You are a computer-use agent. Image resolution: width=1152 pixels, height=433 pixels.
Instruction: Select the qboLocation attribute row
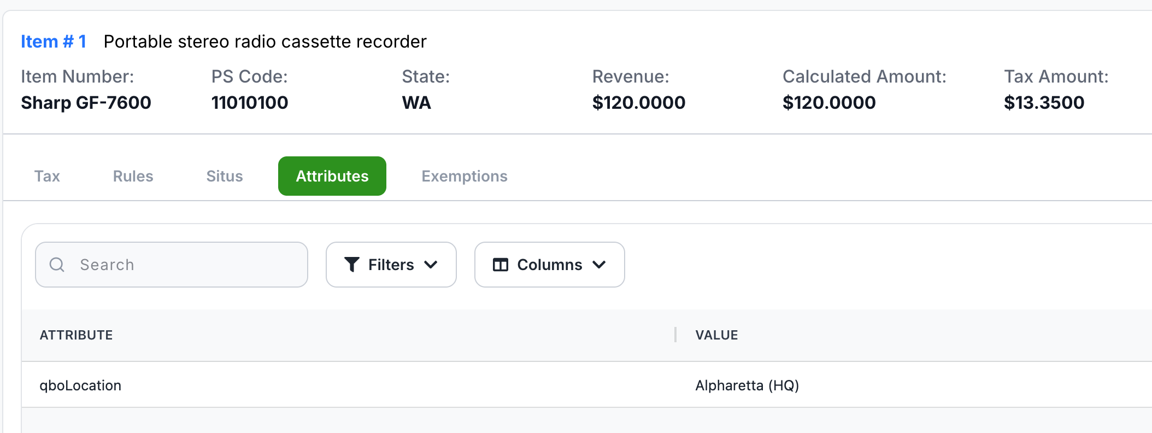click(587, 385)
